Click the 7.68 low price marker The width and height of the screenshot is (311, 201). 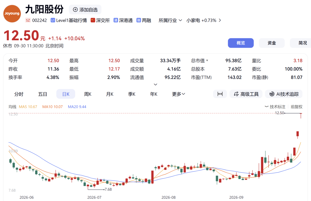click(x=108, y=189)
